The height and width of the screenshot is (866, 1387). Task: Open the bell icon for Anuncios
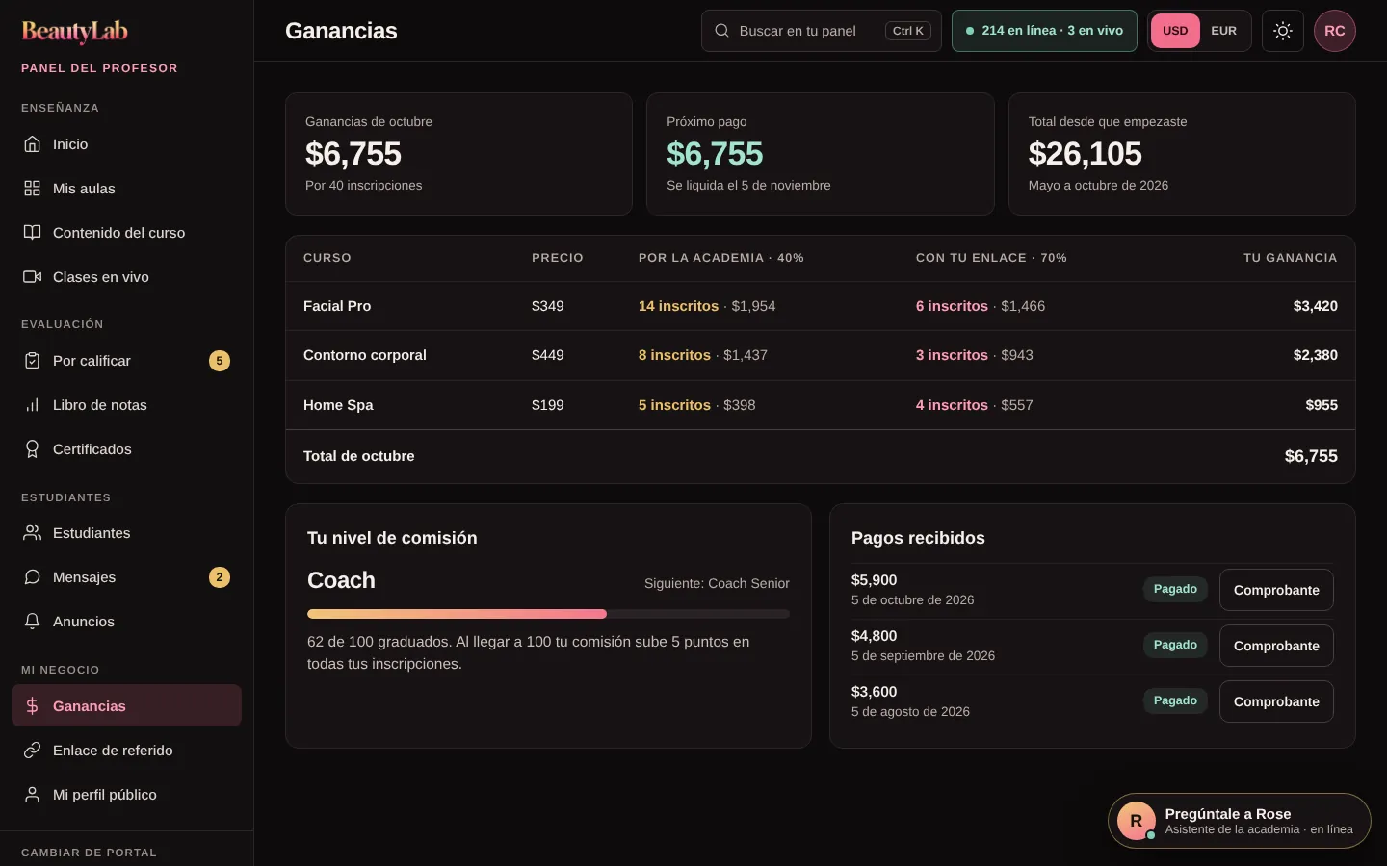click(32, 622)
